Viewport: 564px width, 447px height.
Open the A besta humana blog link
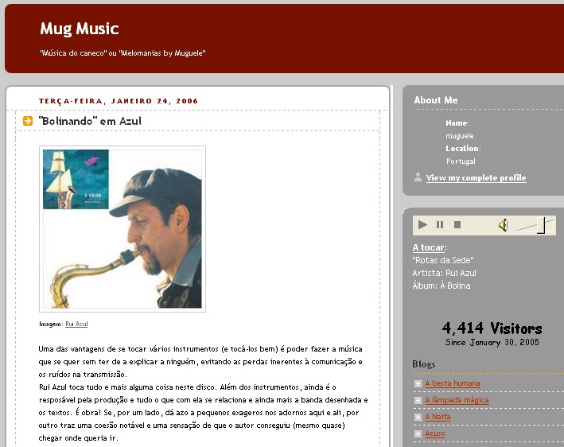453,383
